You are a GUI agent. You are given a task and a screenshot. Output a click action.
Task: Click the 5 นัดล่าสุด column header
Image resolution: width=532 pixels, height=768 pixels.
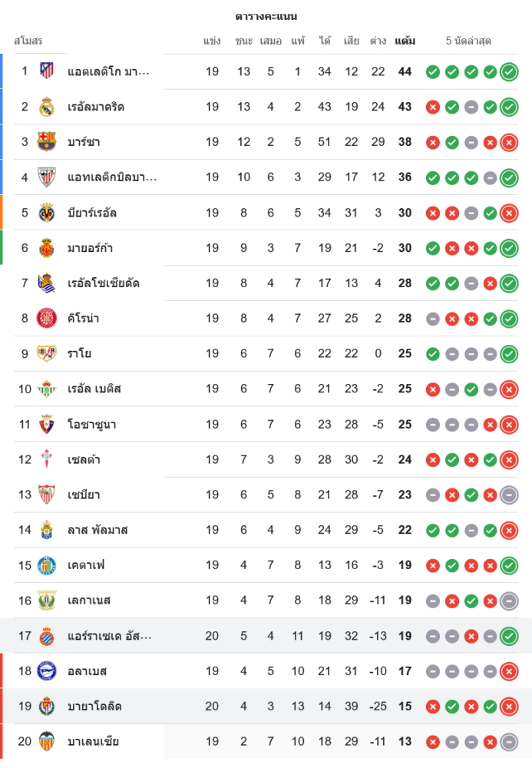[468, 41]
